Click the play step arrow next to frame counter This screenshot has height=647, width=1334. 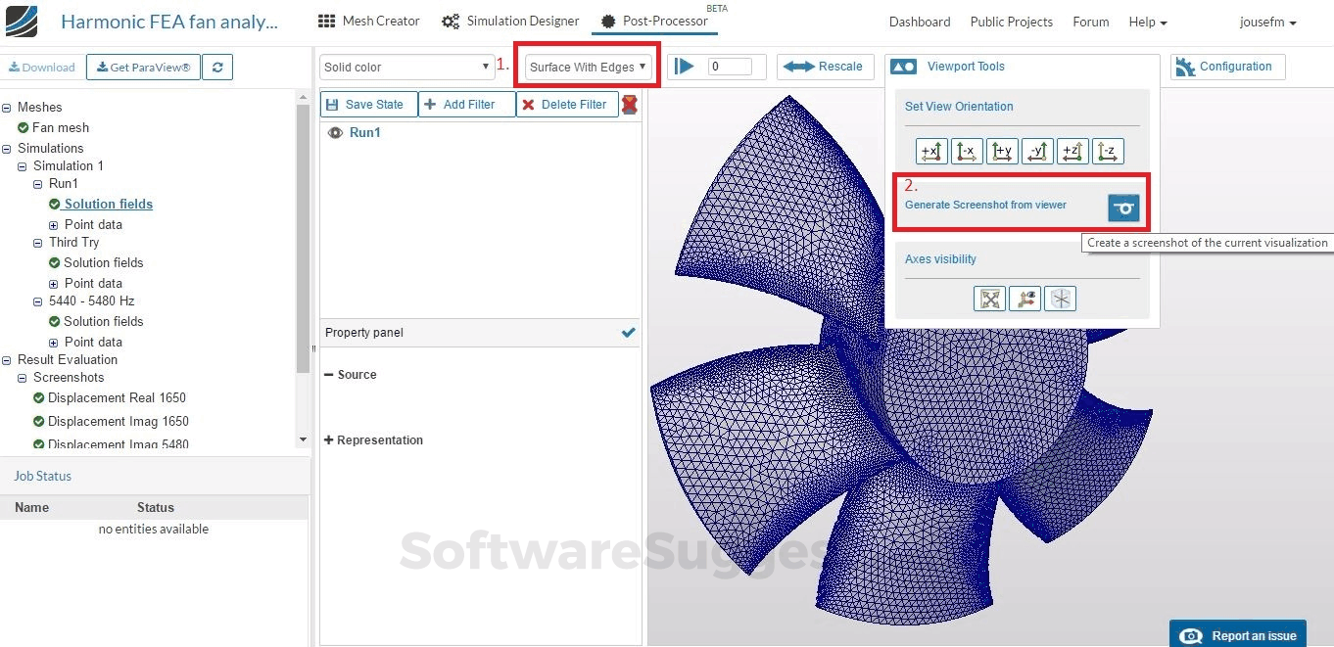(x=684, y=67)
